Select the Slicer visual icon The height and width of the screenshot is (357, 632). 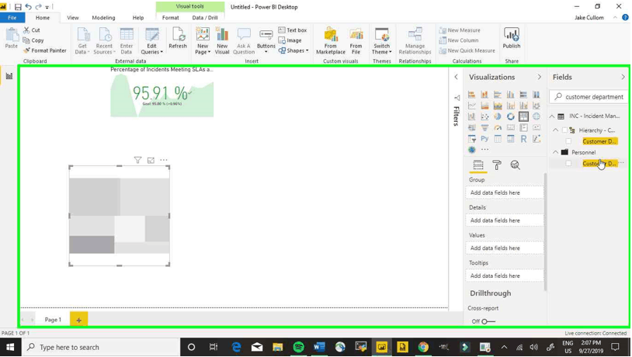471,139
